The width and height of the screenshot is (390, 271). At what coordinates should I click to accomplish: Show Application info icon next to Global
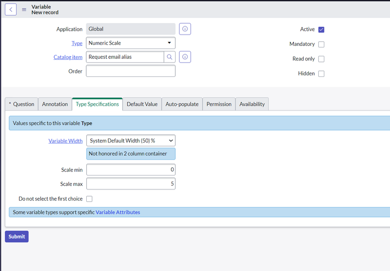185,29
